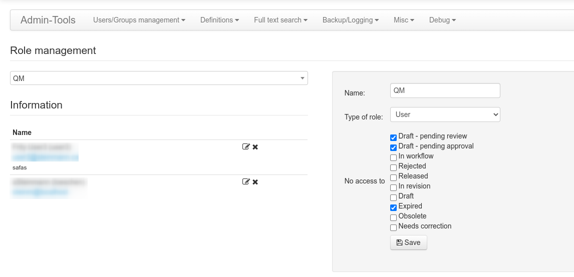Expand the Debug menu
574x277 pixels.
442,20
